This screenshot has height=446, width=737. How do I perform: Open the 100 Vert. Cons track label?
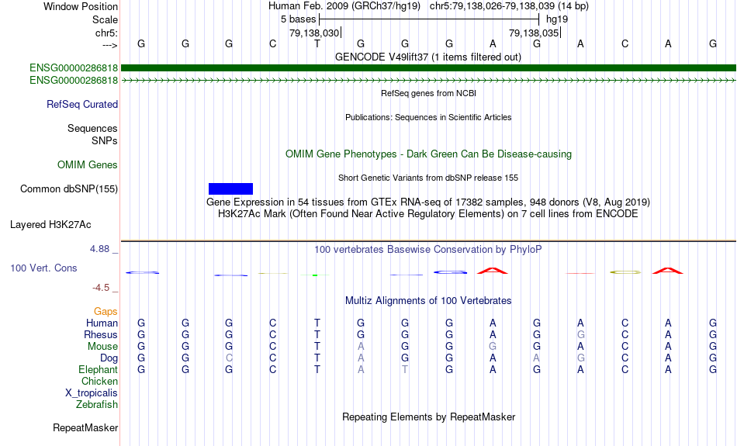click(43, 268)
